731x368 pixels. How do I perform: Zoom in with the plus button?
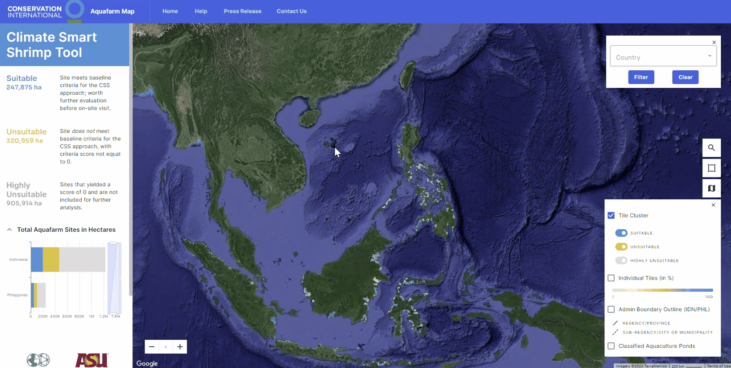(x=180, y=347)
